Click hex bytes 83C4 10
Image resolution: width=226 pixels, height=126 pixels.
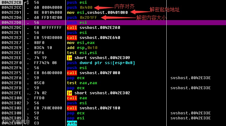(x=43, y=48)
